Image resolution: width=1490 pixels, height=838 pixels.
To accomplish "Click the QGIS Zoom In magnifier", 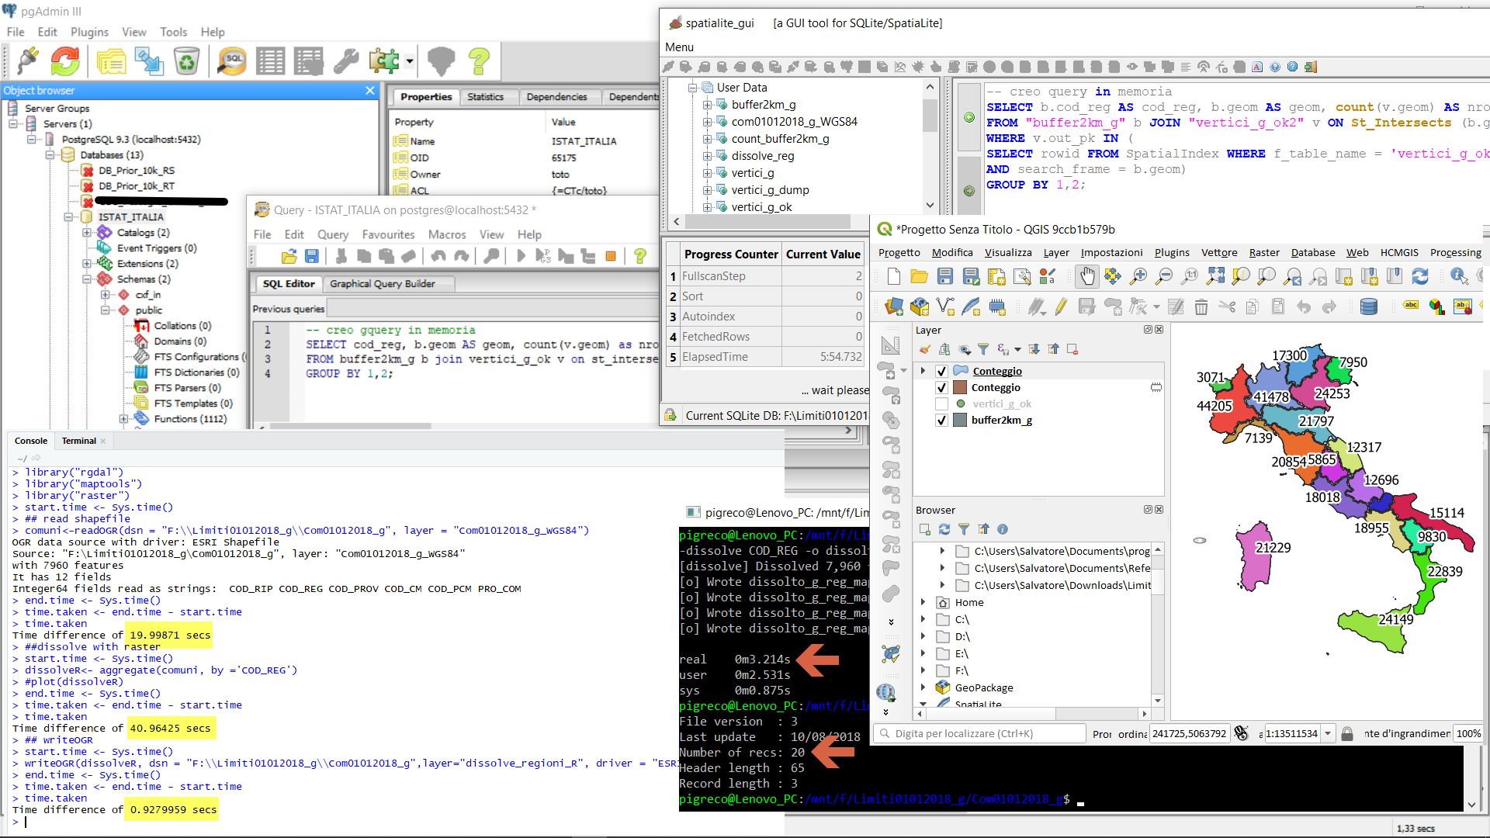I will [1138, 276].
